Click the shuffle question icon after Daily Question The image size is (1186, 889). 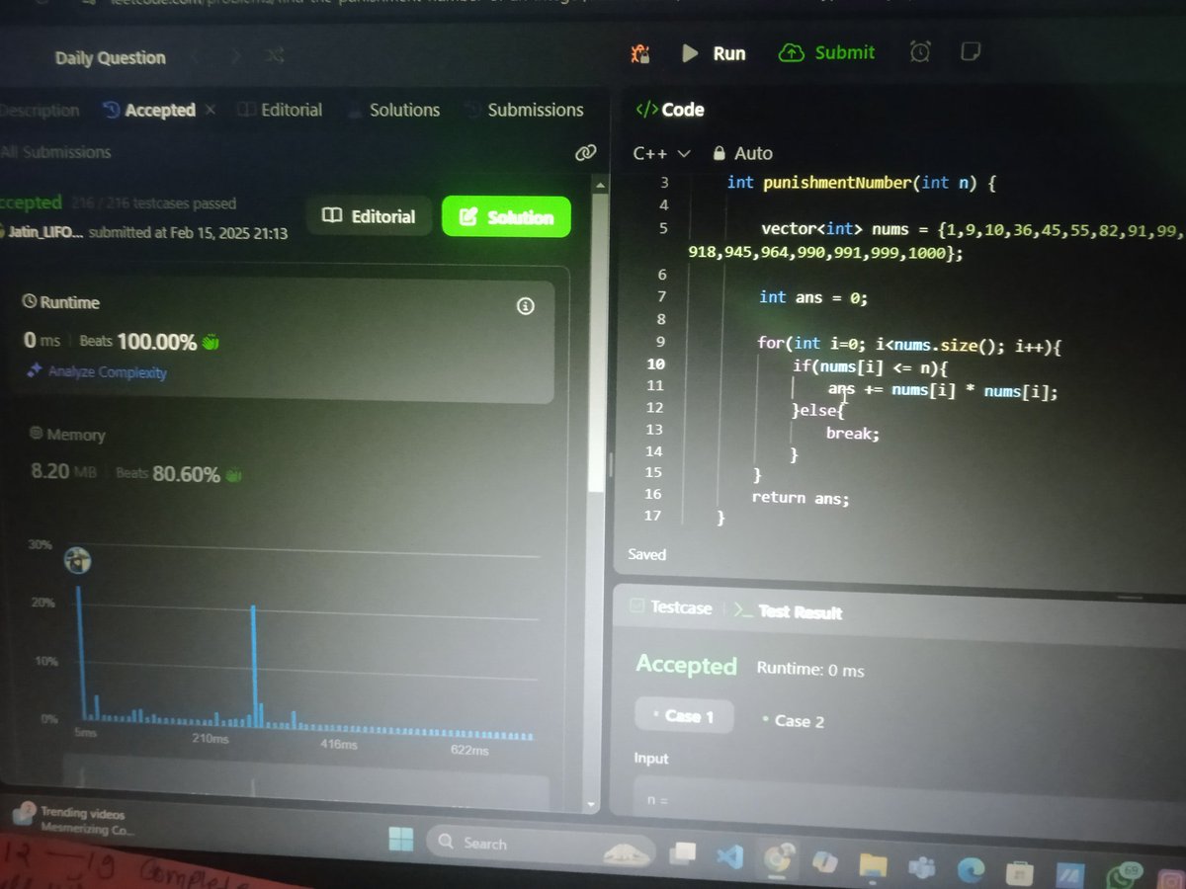274,57
